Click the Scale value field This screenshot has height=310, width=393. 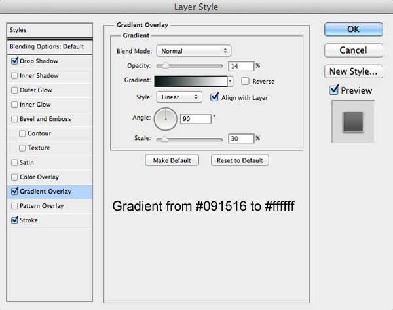pos(241,139)
